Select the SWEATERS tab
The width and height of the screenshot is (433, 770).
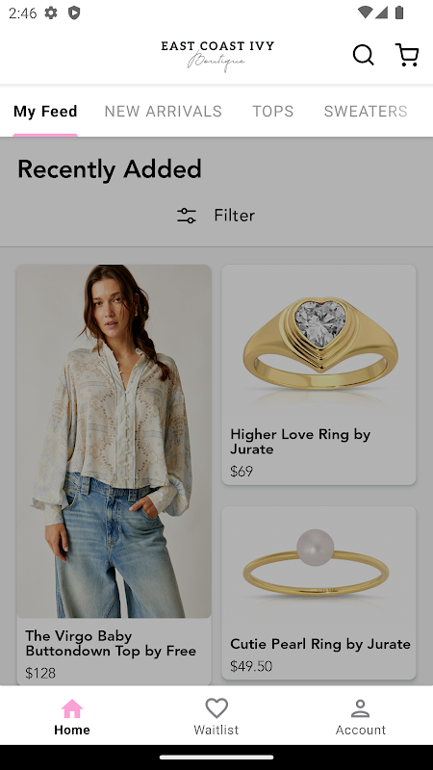point(366,112)
